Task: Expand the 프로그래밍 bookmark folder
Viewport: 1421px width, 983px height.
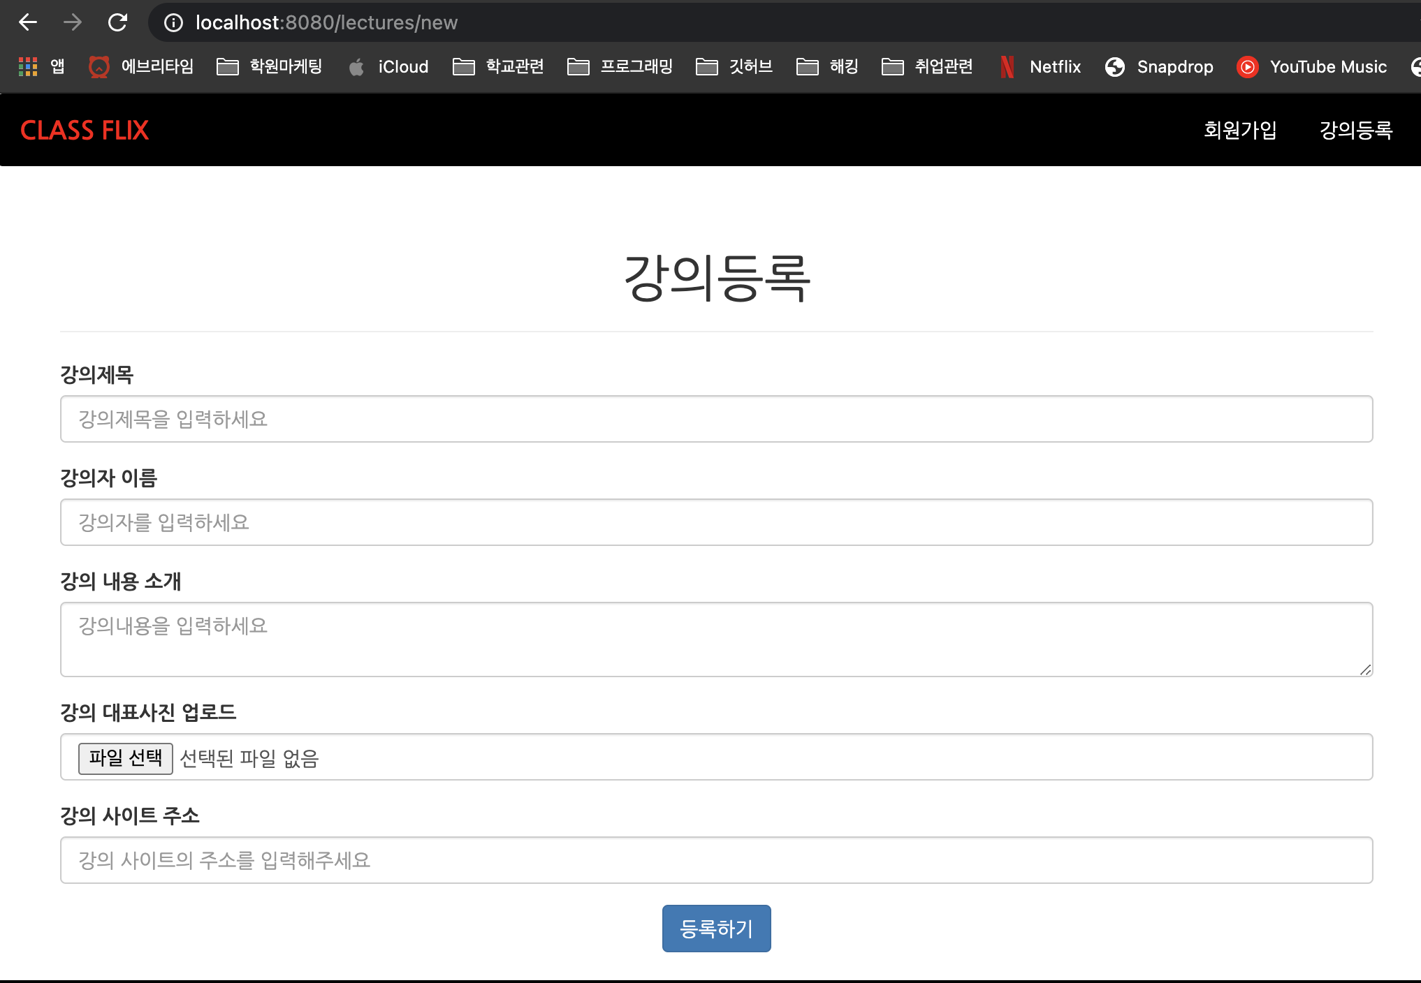Action: (620, 67)
